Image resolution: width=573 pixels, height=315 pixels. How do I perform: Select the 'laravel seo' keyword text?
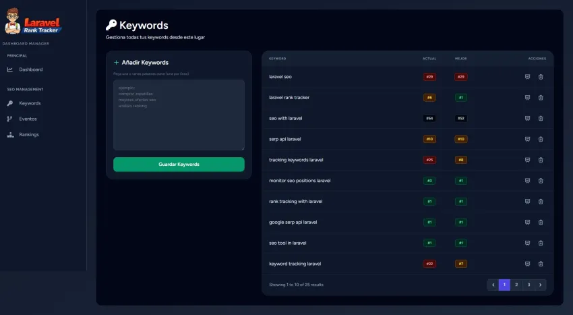click(280, 77)
